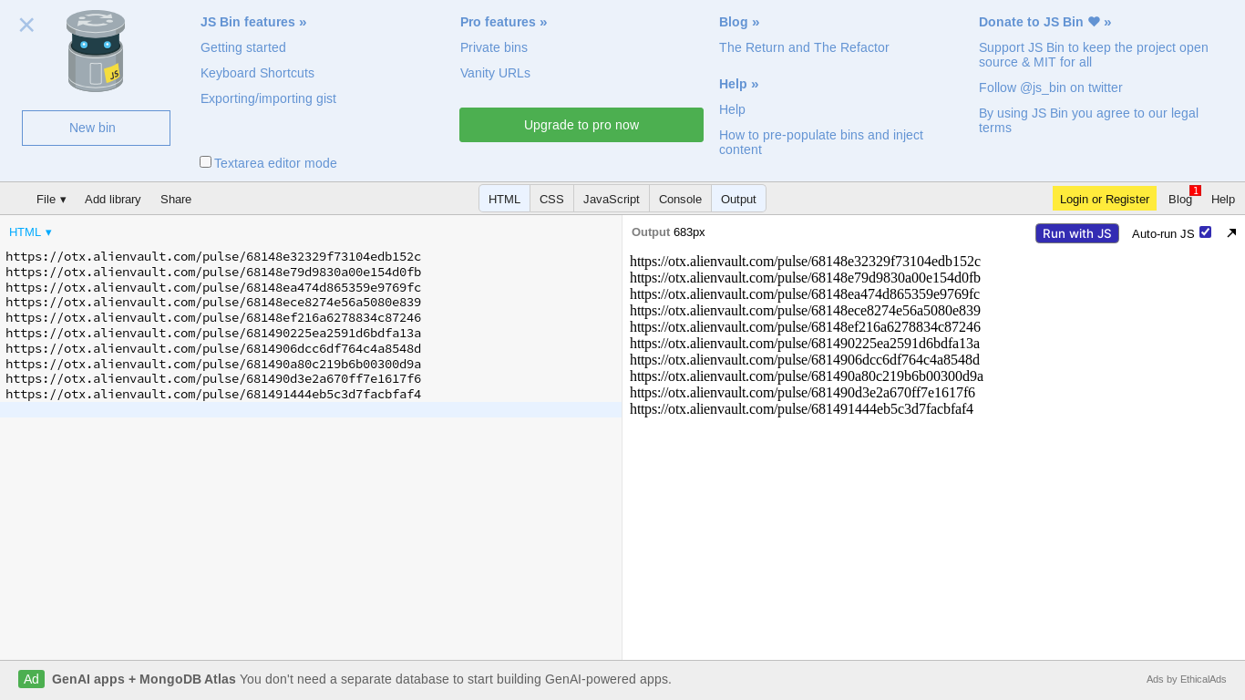The image size is (1245, 700).
Task: Open the Help link under Help heading
Action: pos(732,109)
